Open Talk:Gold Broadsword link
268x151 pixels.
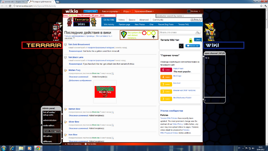[x=79, y=44]
